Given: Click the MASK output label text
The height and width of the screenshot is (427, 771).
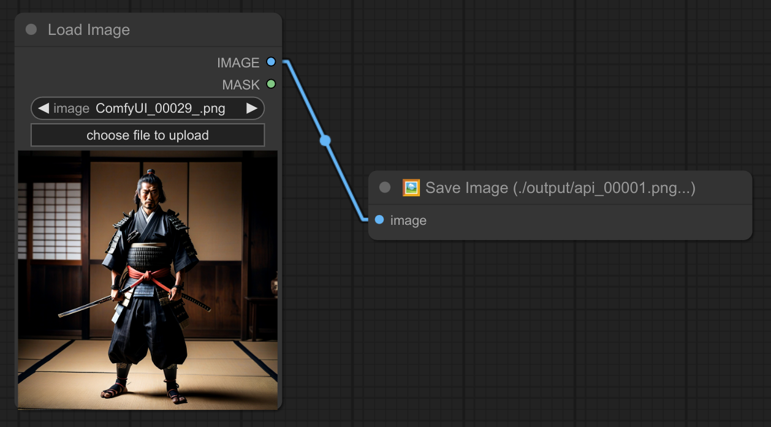Looking at the screenshot, I should pos(241,85).
